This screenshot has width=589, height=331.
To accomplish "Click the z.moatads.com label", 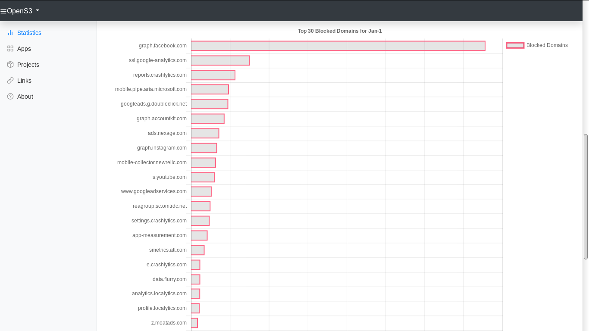I will tap(169, 323).
